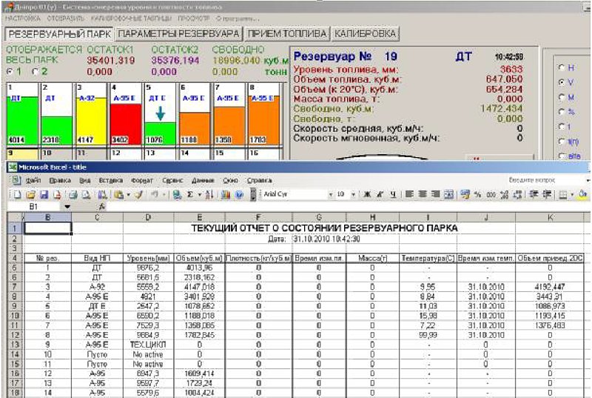Select the M radio button
The image size is (592, 398).
tap(562, 97)
